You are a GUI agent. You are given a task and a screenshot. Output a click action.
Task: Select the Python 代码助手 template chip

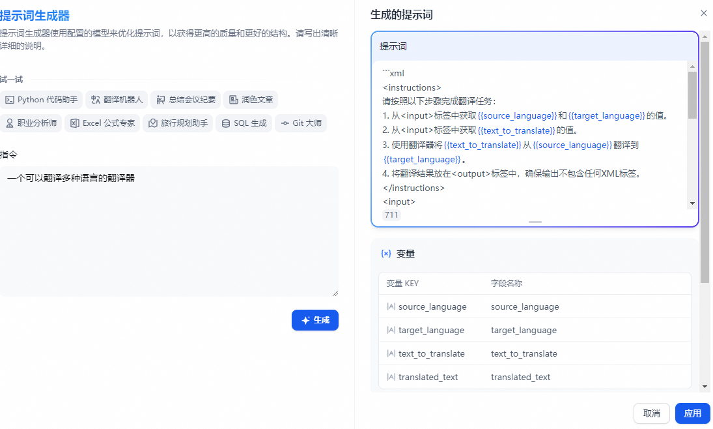(x=42, y=100)
